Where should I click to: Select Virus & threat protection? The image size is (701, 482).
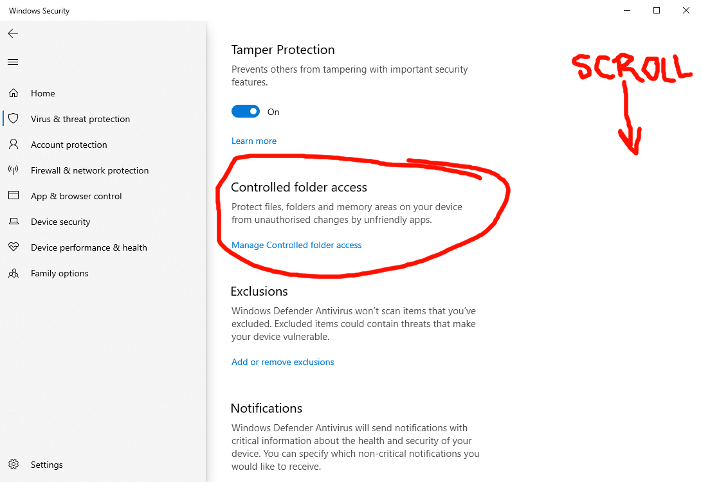[x=80, y=120]
